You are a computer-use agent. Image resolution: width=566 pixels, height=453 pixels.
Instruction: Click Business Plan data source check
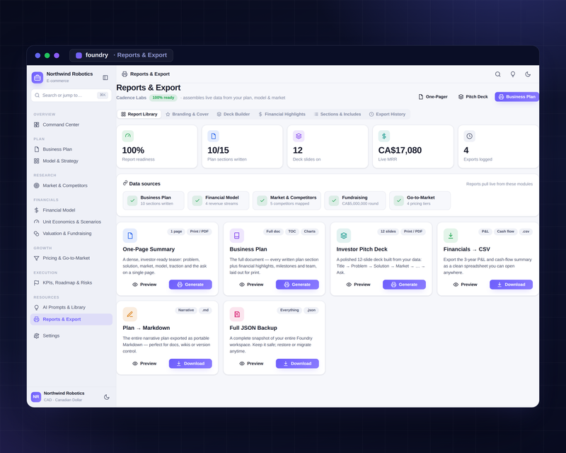tap(132, 200)
